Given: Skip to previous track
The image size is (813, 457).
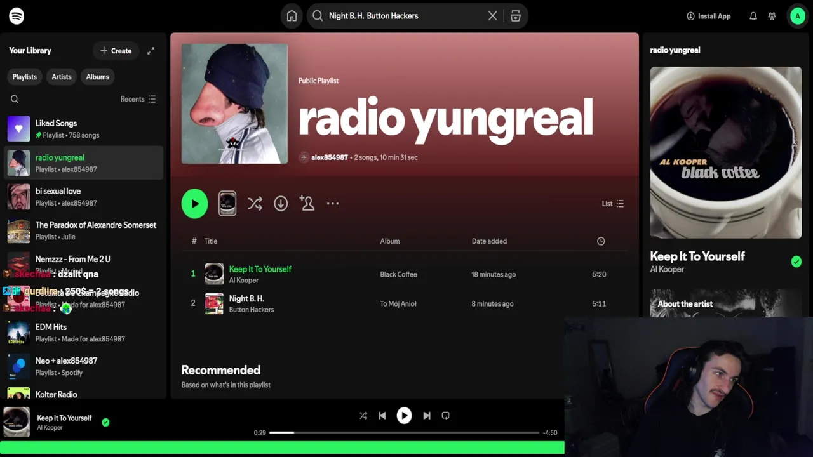Looking at the screenshot, I should tap(382, 416).
